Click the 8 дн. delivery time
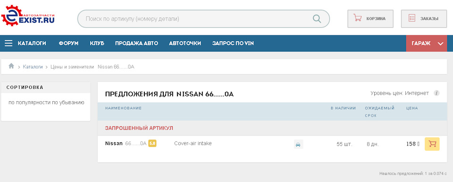 click(x=373, y=144)
